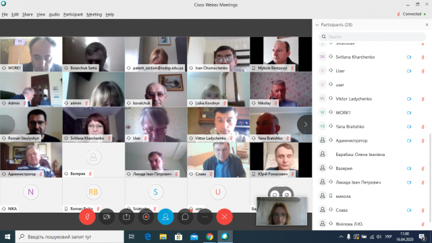Select the kovalchuk video tile

click(x=156, y=89)
